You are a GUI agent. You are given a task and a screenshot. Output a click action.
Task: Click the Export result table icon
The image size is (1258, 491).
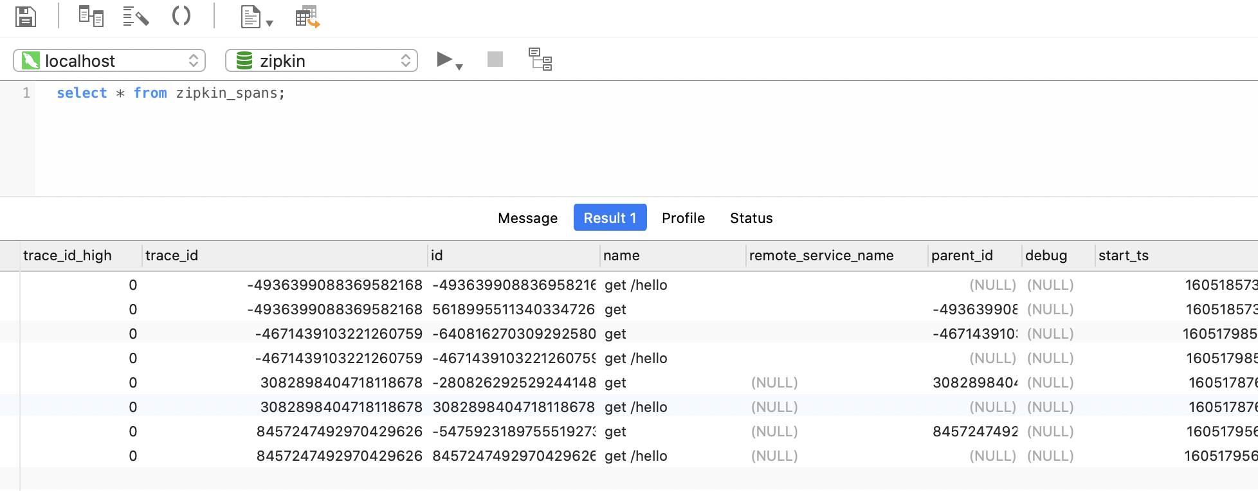pyautogui.click(x=307, y=17)
